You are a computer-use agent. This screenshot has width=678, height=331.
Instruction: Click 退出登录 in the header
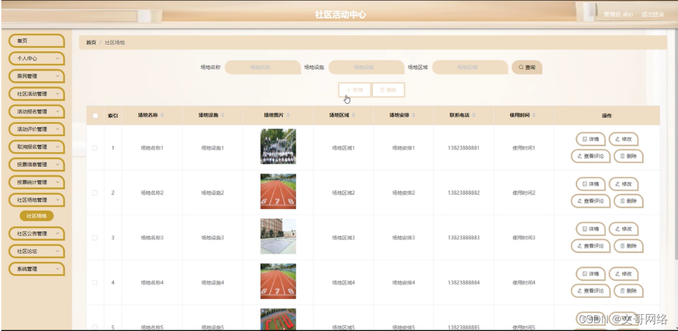tap(653, 14)
